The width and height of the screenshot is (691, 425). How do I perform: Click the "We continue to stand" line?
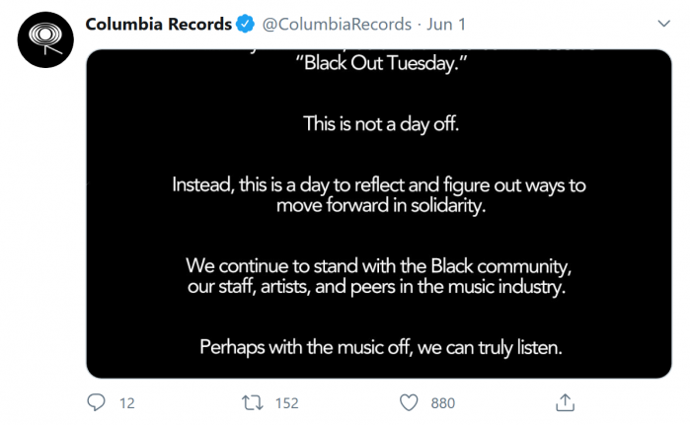point(379,265)
